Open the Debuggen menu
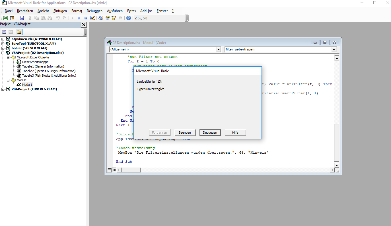 click(x=94, y=11)
